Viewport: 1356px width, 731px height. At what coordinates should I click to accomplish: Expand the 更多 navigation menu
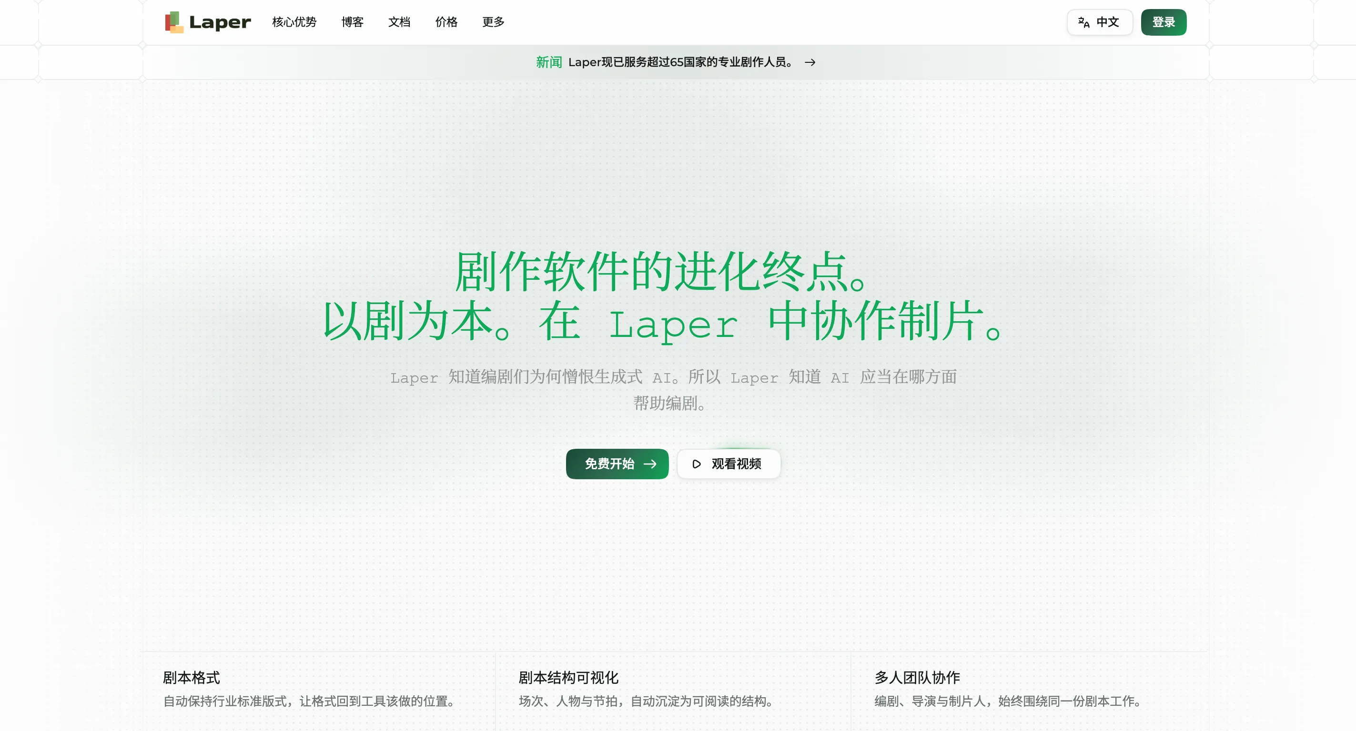(x=493, y=22)
